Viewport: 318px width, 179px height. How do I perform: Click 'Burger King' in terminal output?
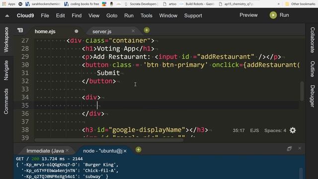point(100,165)
